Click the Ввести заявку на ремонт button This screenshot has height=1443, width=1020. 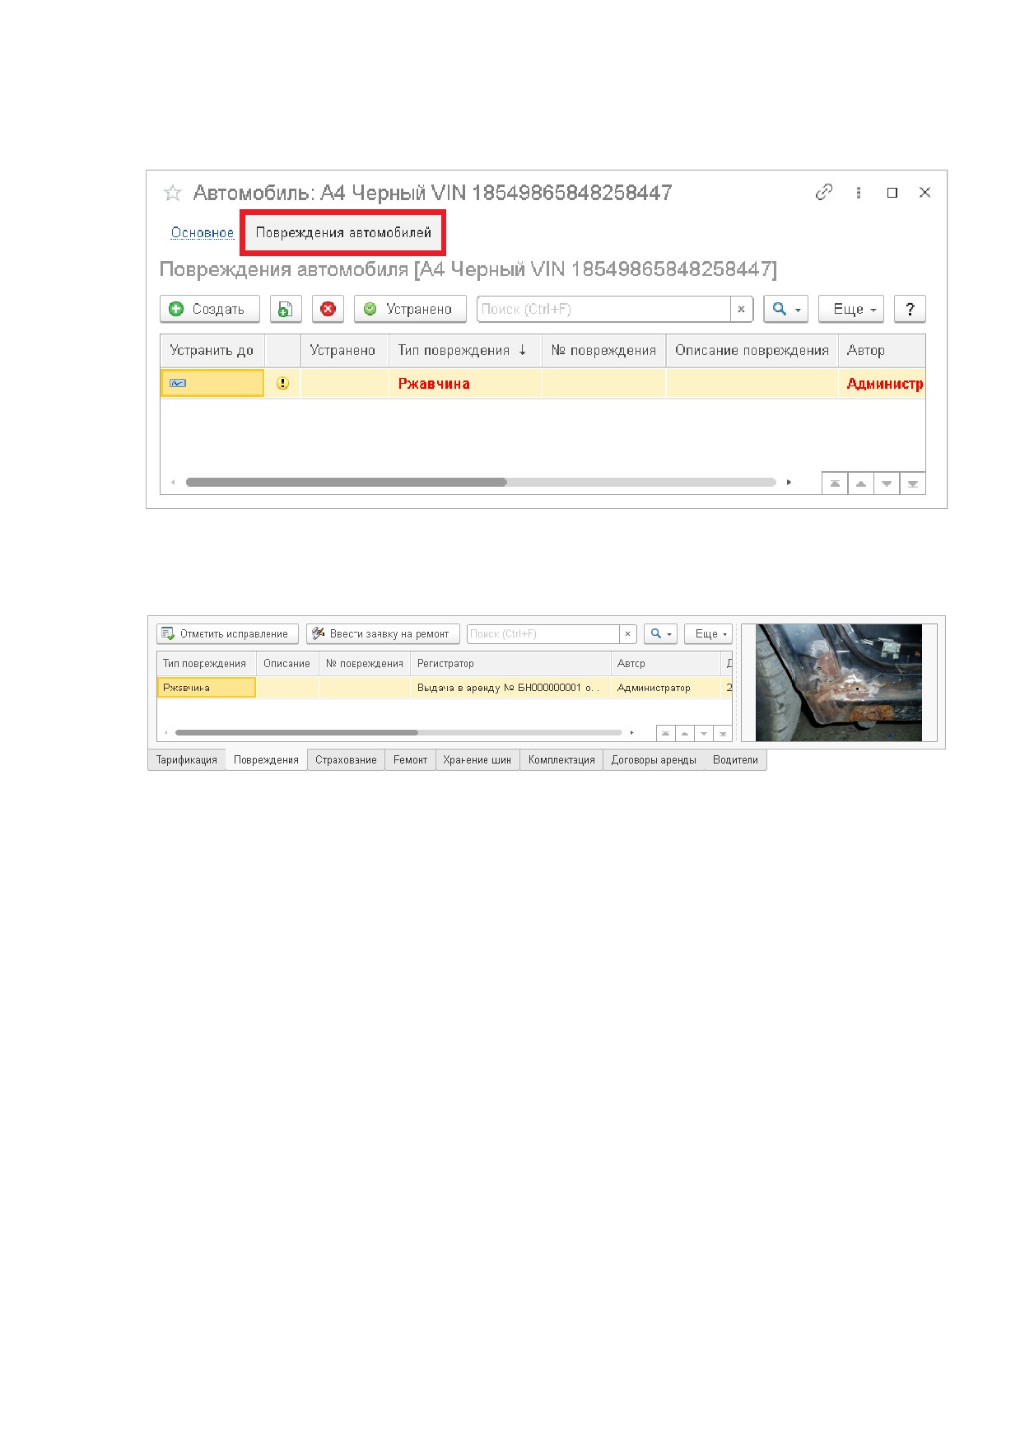(x=383, y=633)
